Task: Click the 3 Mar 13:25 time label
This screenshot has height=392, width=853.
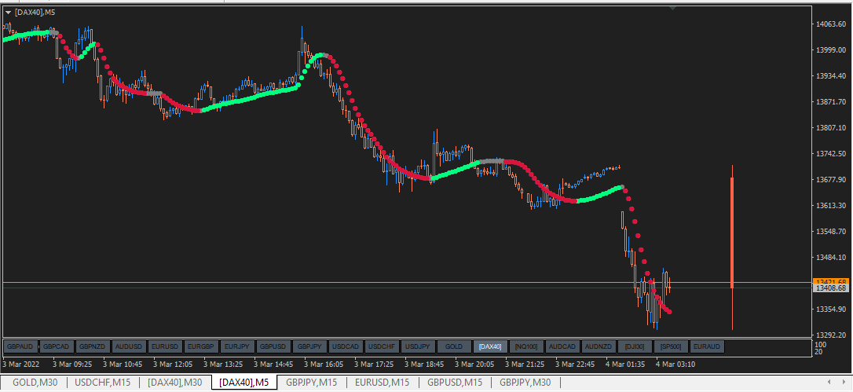Action: 224,364
